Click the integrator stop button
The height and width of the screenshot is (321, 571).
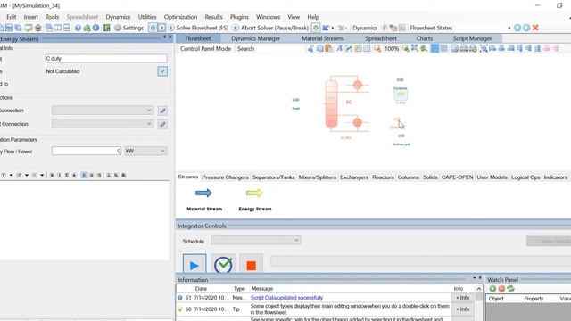coord(251,265)
